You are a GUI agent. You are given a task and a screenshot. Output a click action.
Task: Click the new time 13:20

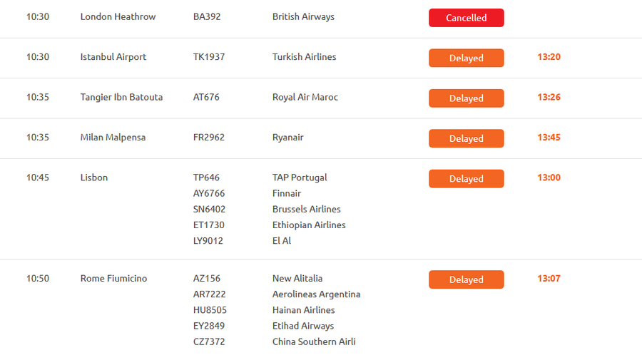pos(549,57)
